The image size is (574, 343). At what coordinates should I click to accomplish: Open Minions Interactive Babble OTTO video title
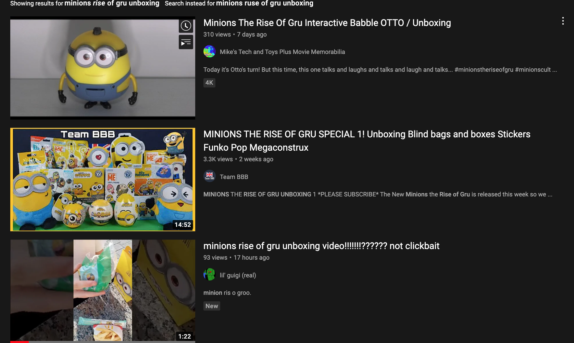(x=327, y=23)
